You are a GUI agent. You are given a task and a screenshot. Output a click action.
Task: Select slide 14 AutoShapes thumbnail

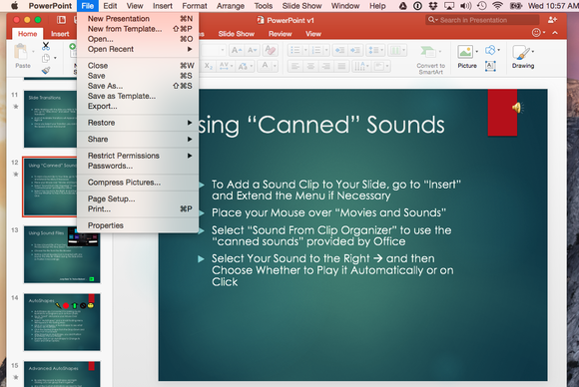(62, 322)
